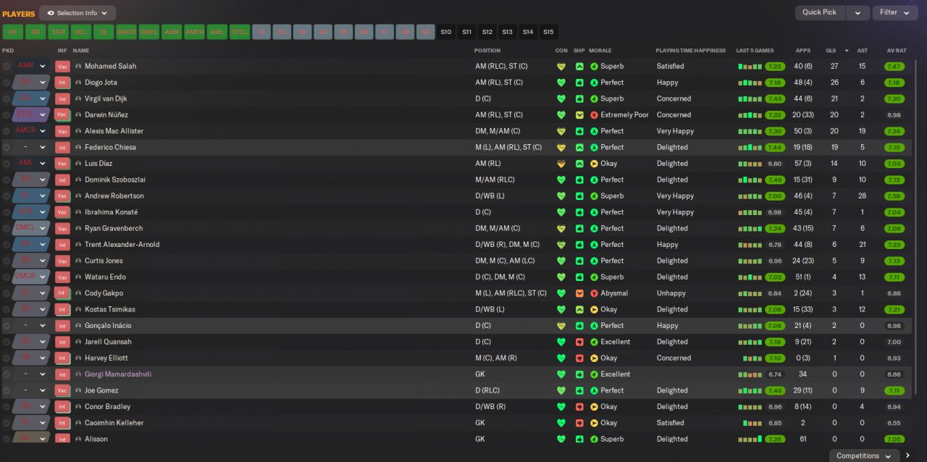Screen dimensions: 927x462
Task: Click the match sharpness icon for Conor Bradley
Action: 579,406
